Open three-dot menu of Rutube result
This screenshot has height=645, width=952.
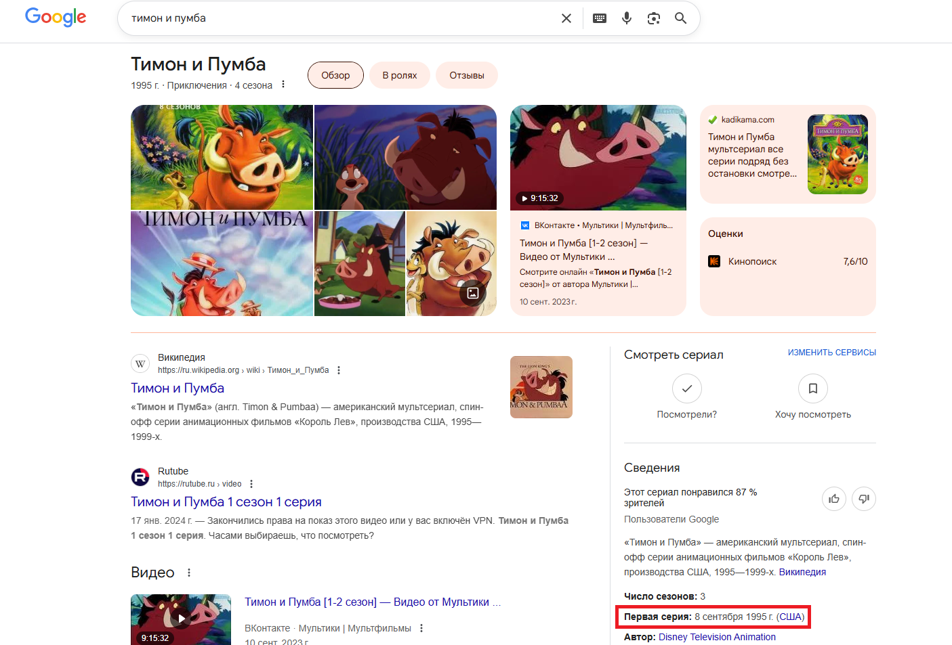tap(251, 484)
